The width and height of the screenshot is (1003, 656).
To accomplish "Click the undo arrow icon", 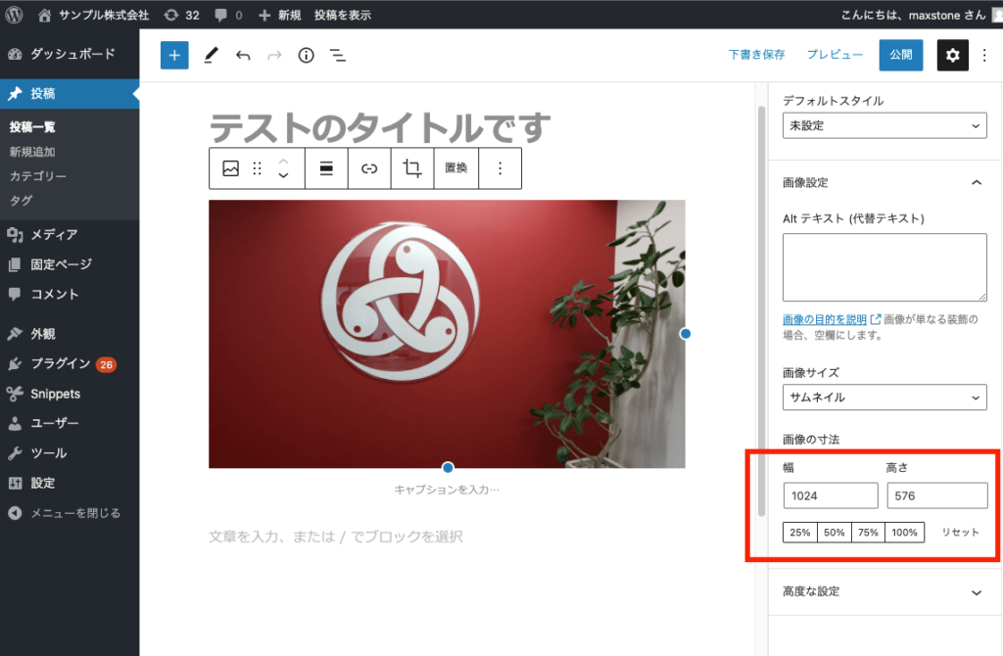I will pos(243,55).
